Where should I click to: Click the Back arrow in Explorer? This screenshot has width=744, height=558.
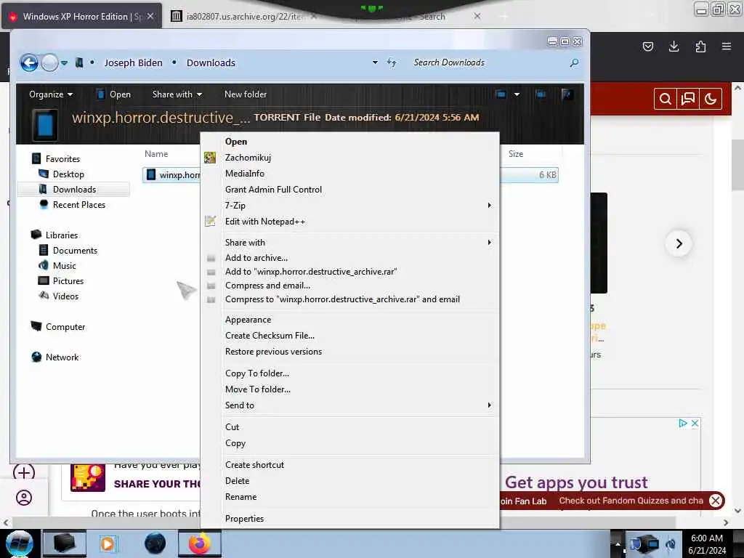click(29, 62)
